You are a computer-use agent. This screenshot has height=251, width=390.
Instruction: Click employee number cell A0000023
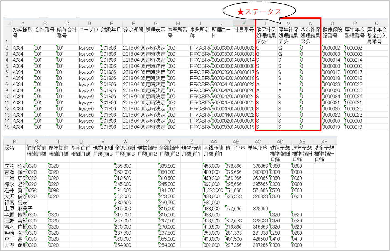click(244, 84)
